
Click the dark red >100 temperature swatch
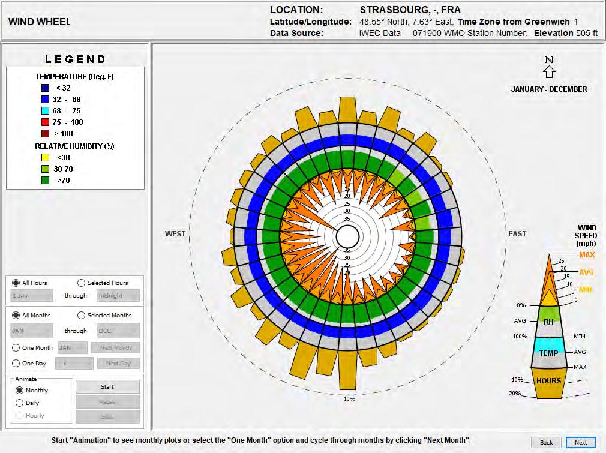[45, 134]
